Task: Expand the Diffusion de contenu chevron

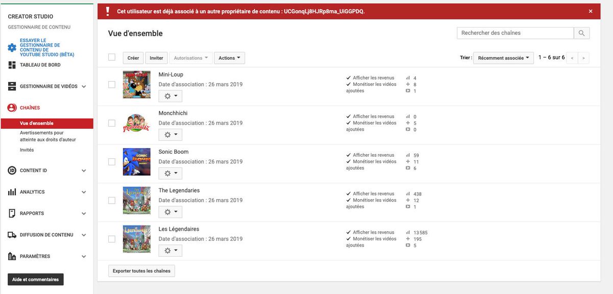Action: (x=84, y=235)
